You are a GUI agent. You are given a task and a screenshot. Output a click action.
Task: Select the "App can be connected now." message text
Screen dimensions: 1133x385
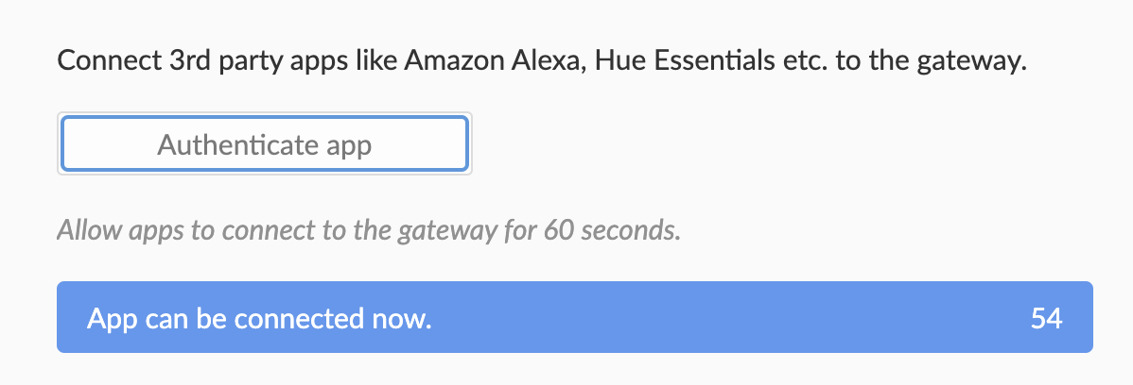click(x=259, y=319)
